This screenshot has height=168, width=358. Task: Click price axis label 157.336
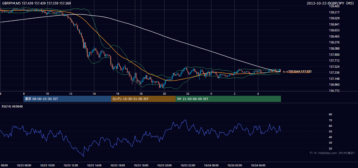click(334, 73)
